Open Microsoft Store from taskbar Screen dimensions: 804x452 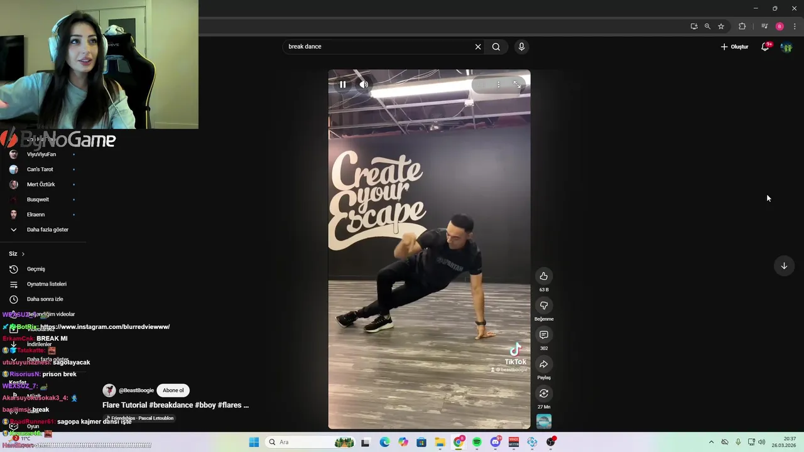tap(421, 443)
